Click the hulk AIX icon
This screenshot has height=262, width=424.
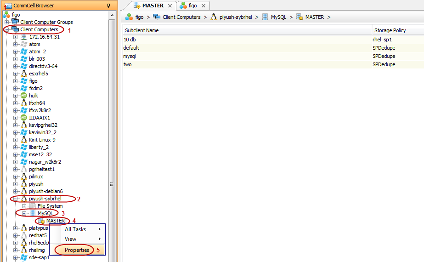(24, 96)
